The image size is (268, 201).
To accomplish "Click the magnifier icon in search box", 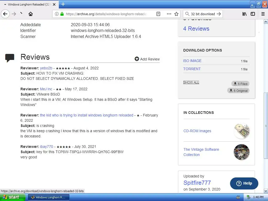I will coord(187,14).
